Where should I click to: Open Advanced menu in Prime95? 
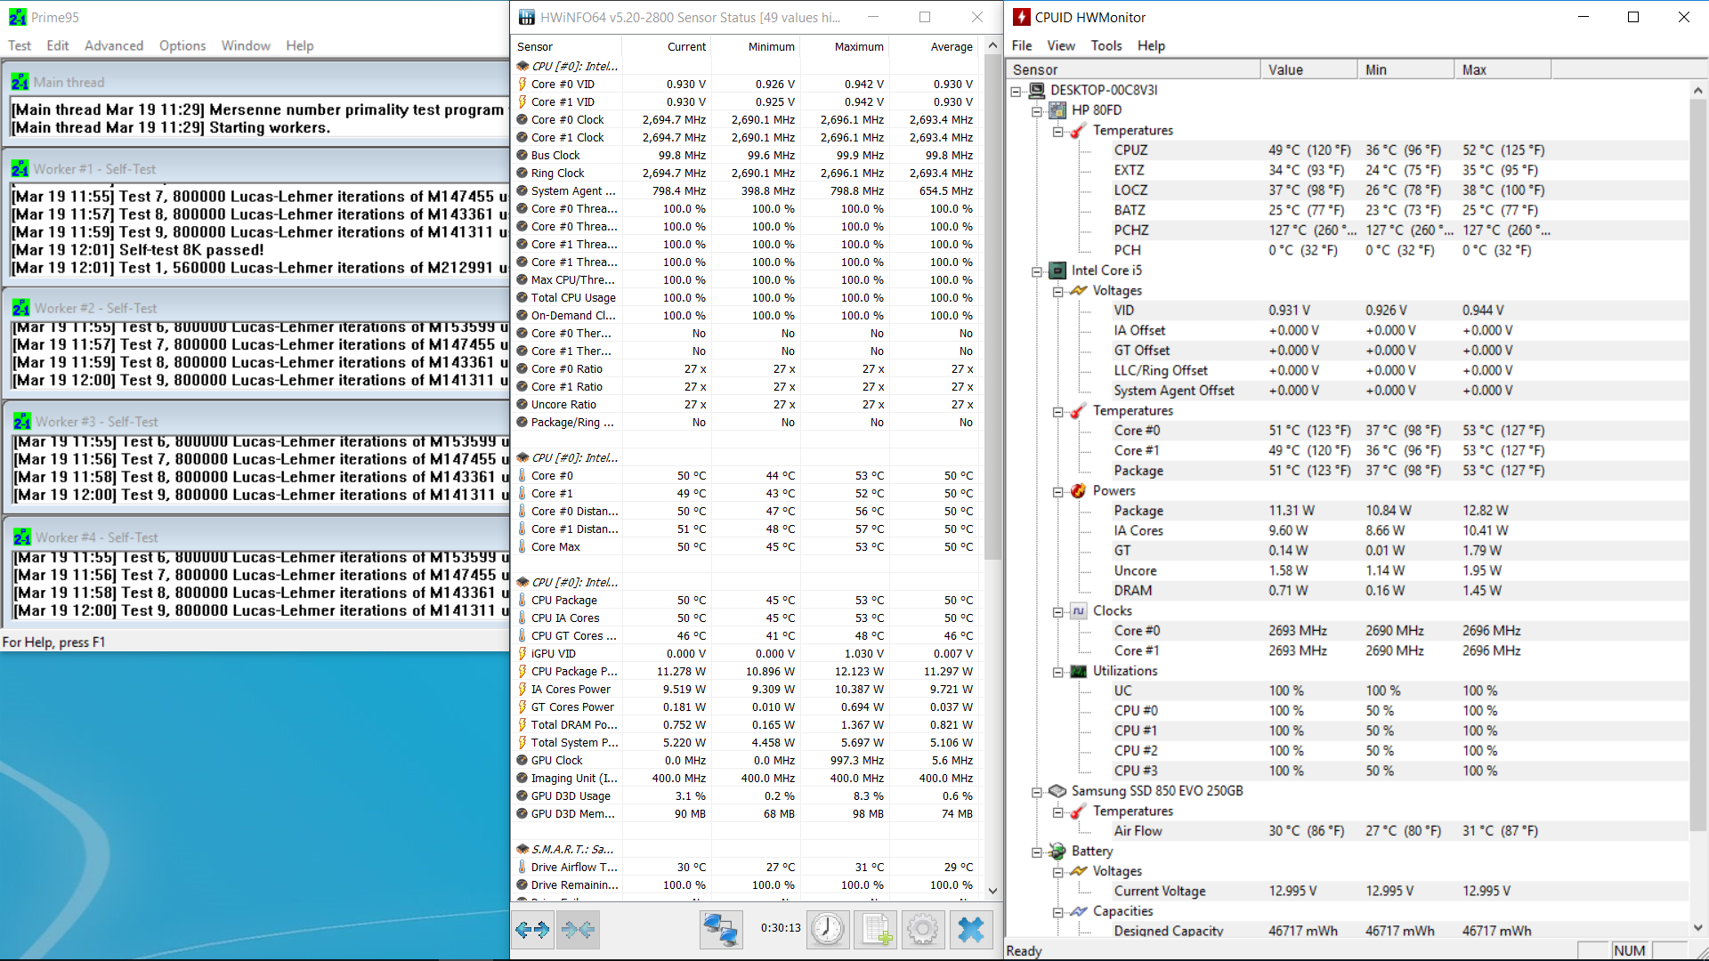113,45
